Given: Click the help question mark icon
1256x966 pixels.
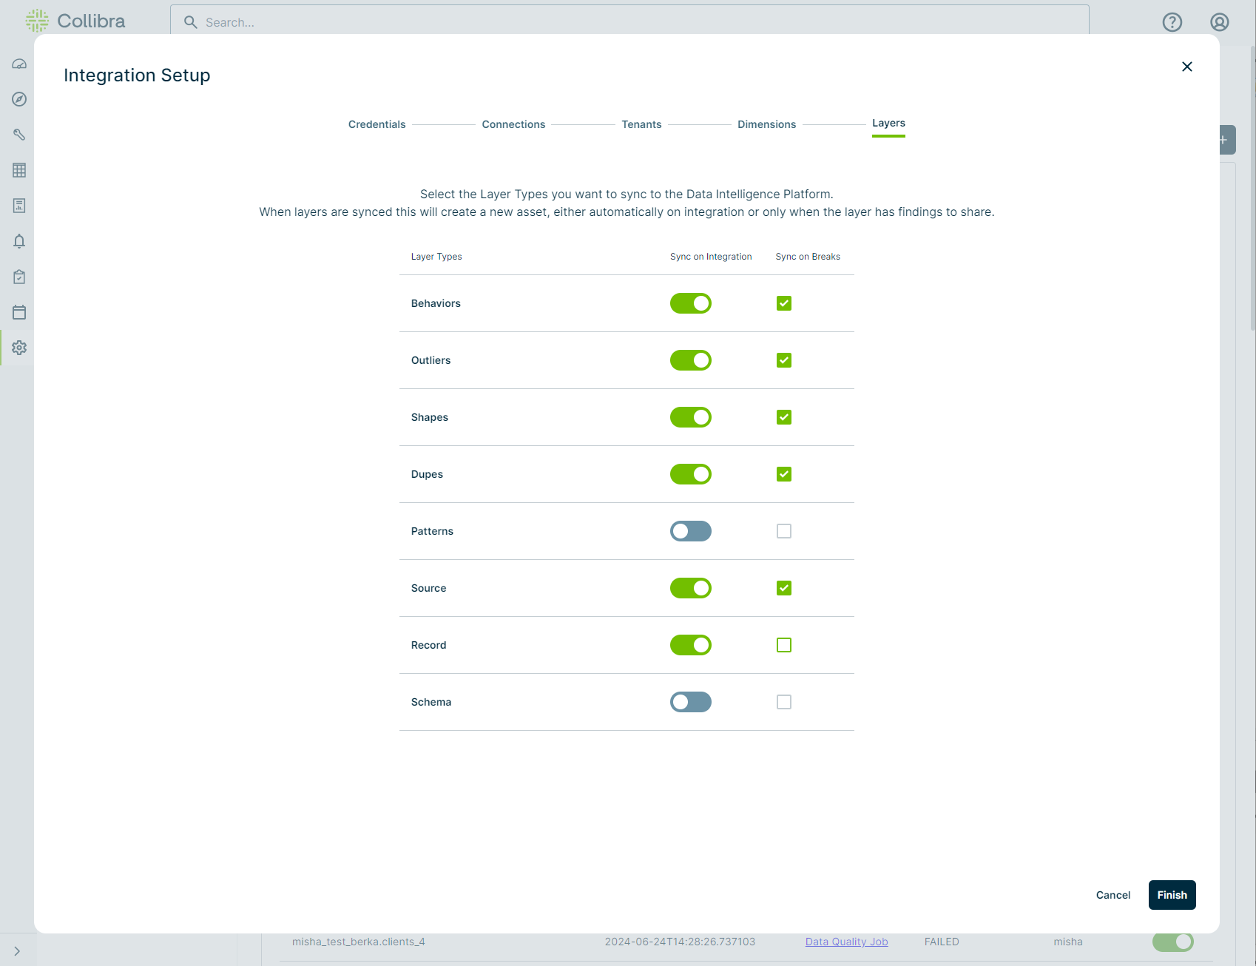Looking at the screenshot, I should pyautogui.click(x=1172, y=22).
